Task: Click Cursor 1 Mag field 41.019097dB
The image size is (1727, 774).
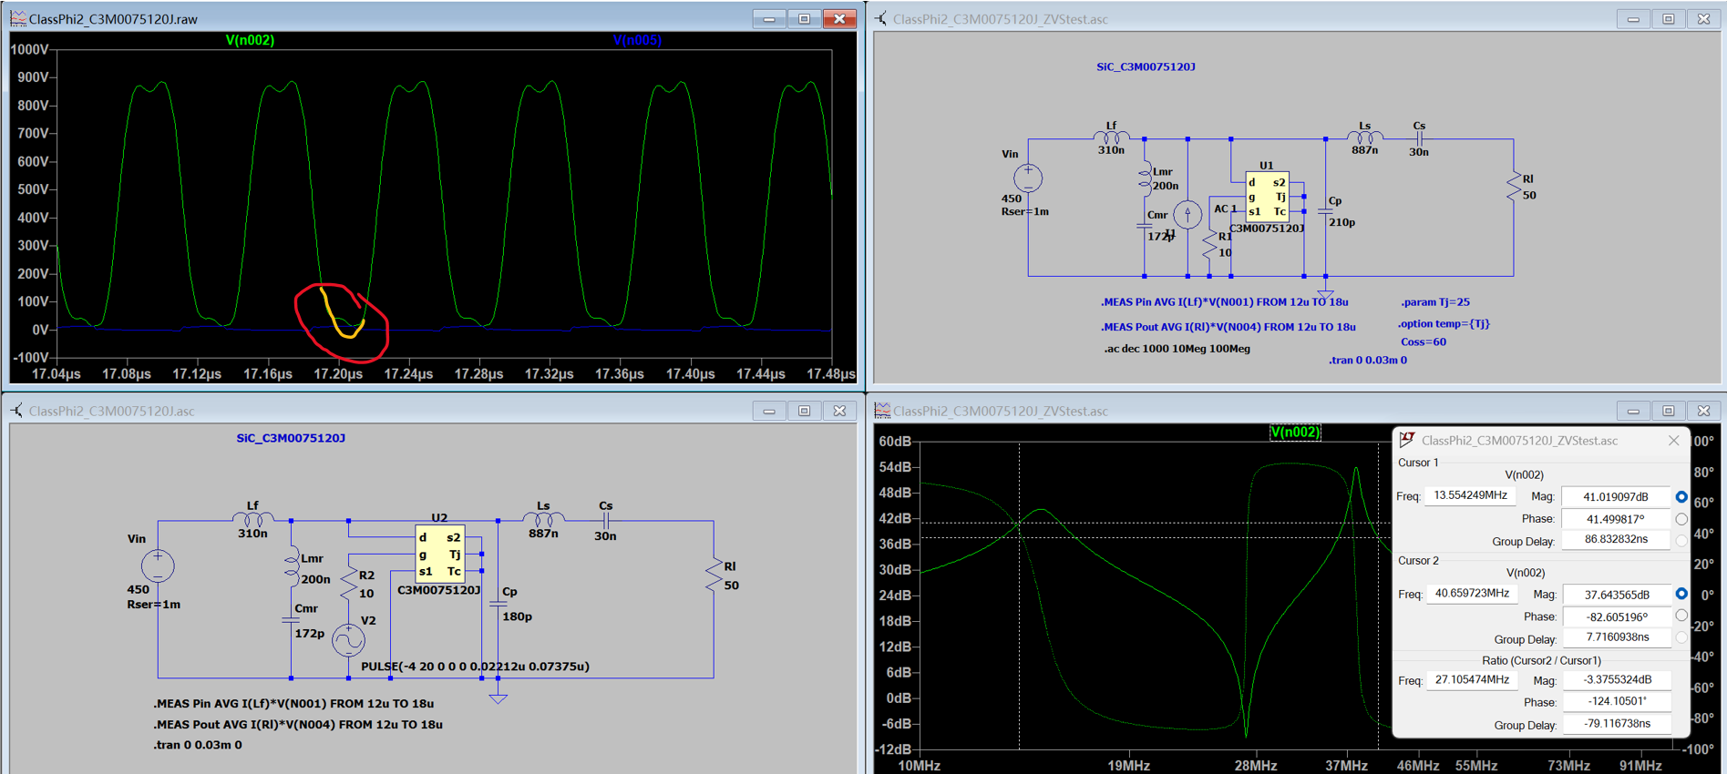Action: pyautogui.click(x=1616, y=497)
